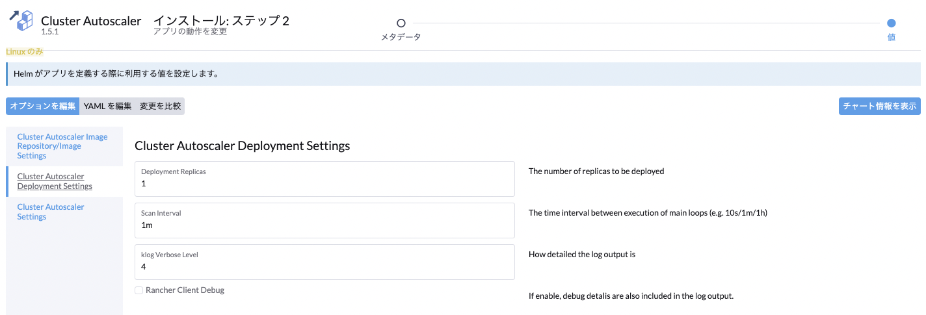The width and height of the screenshot is (926, 315).
Task: Click the 値 step circle indicator
Action: click(891, 23)
